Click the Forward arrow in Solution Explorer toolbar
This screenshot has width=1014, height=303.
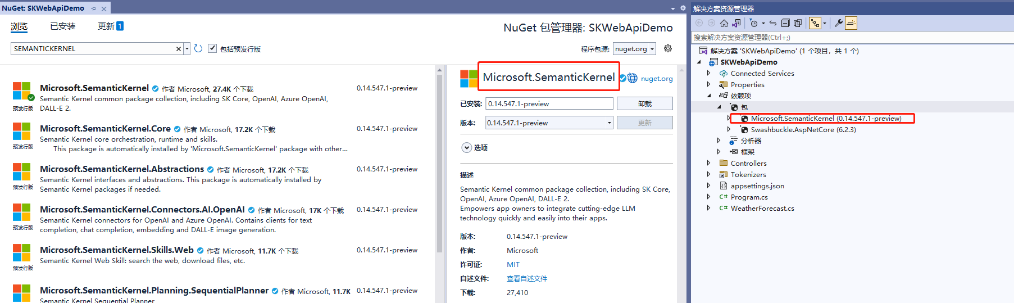[x=711, y=23]
